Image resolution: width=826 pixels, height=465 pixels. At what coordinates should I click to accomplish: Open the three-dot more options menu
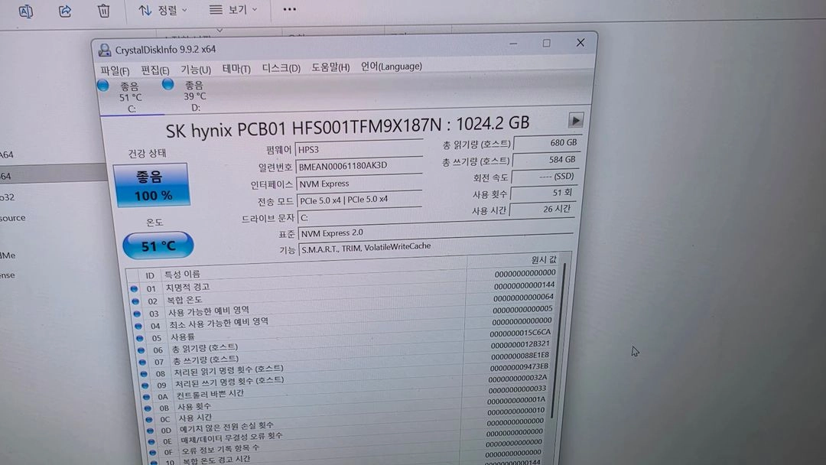click(289, 9)
